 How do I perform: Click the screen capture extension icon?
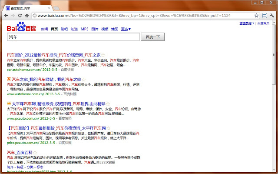(264, 16)
